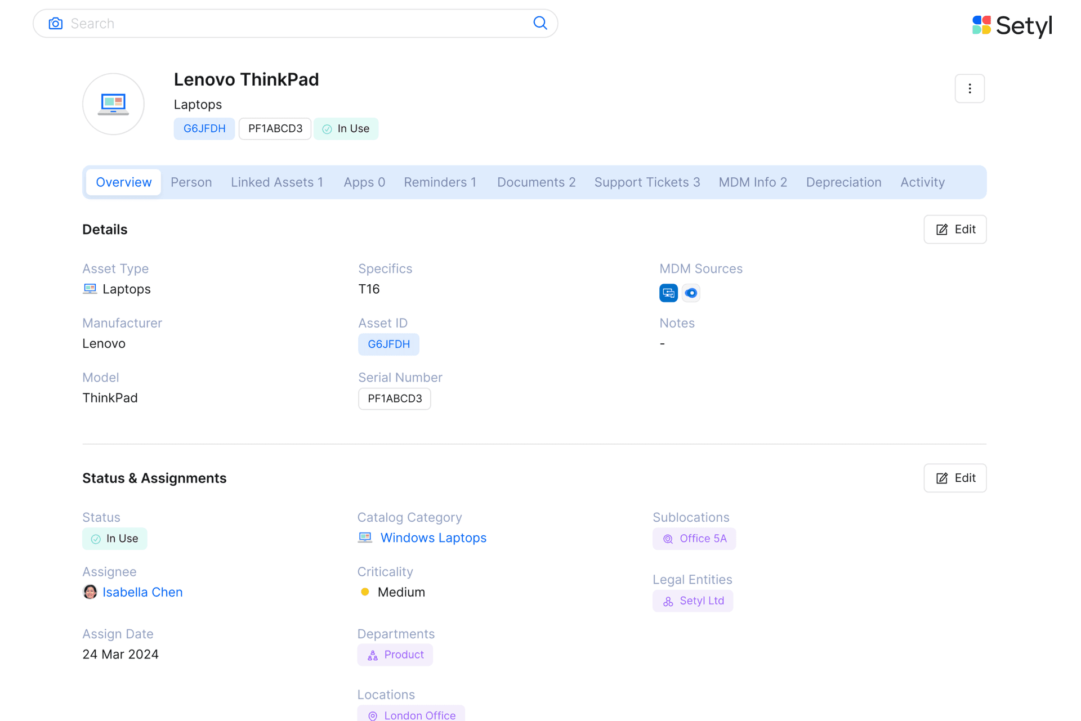Open the Apps 0 tab

tap(364, 182)
